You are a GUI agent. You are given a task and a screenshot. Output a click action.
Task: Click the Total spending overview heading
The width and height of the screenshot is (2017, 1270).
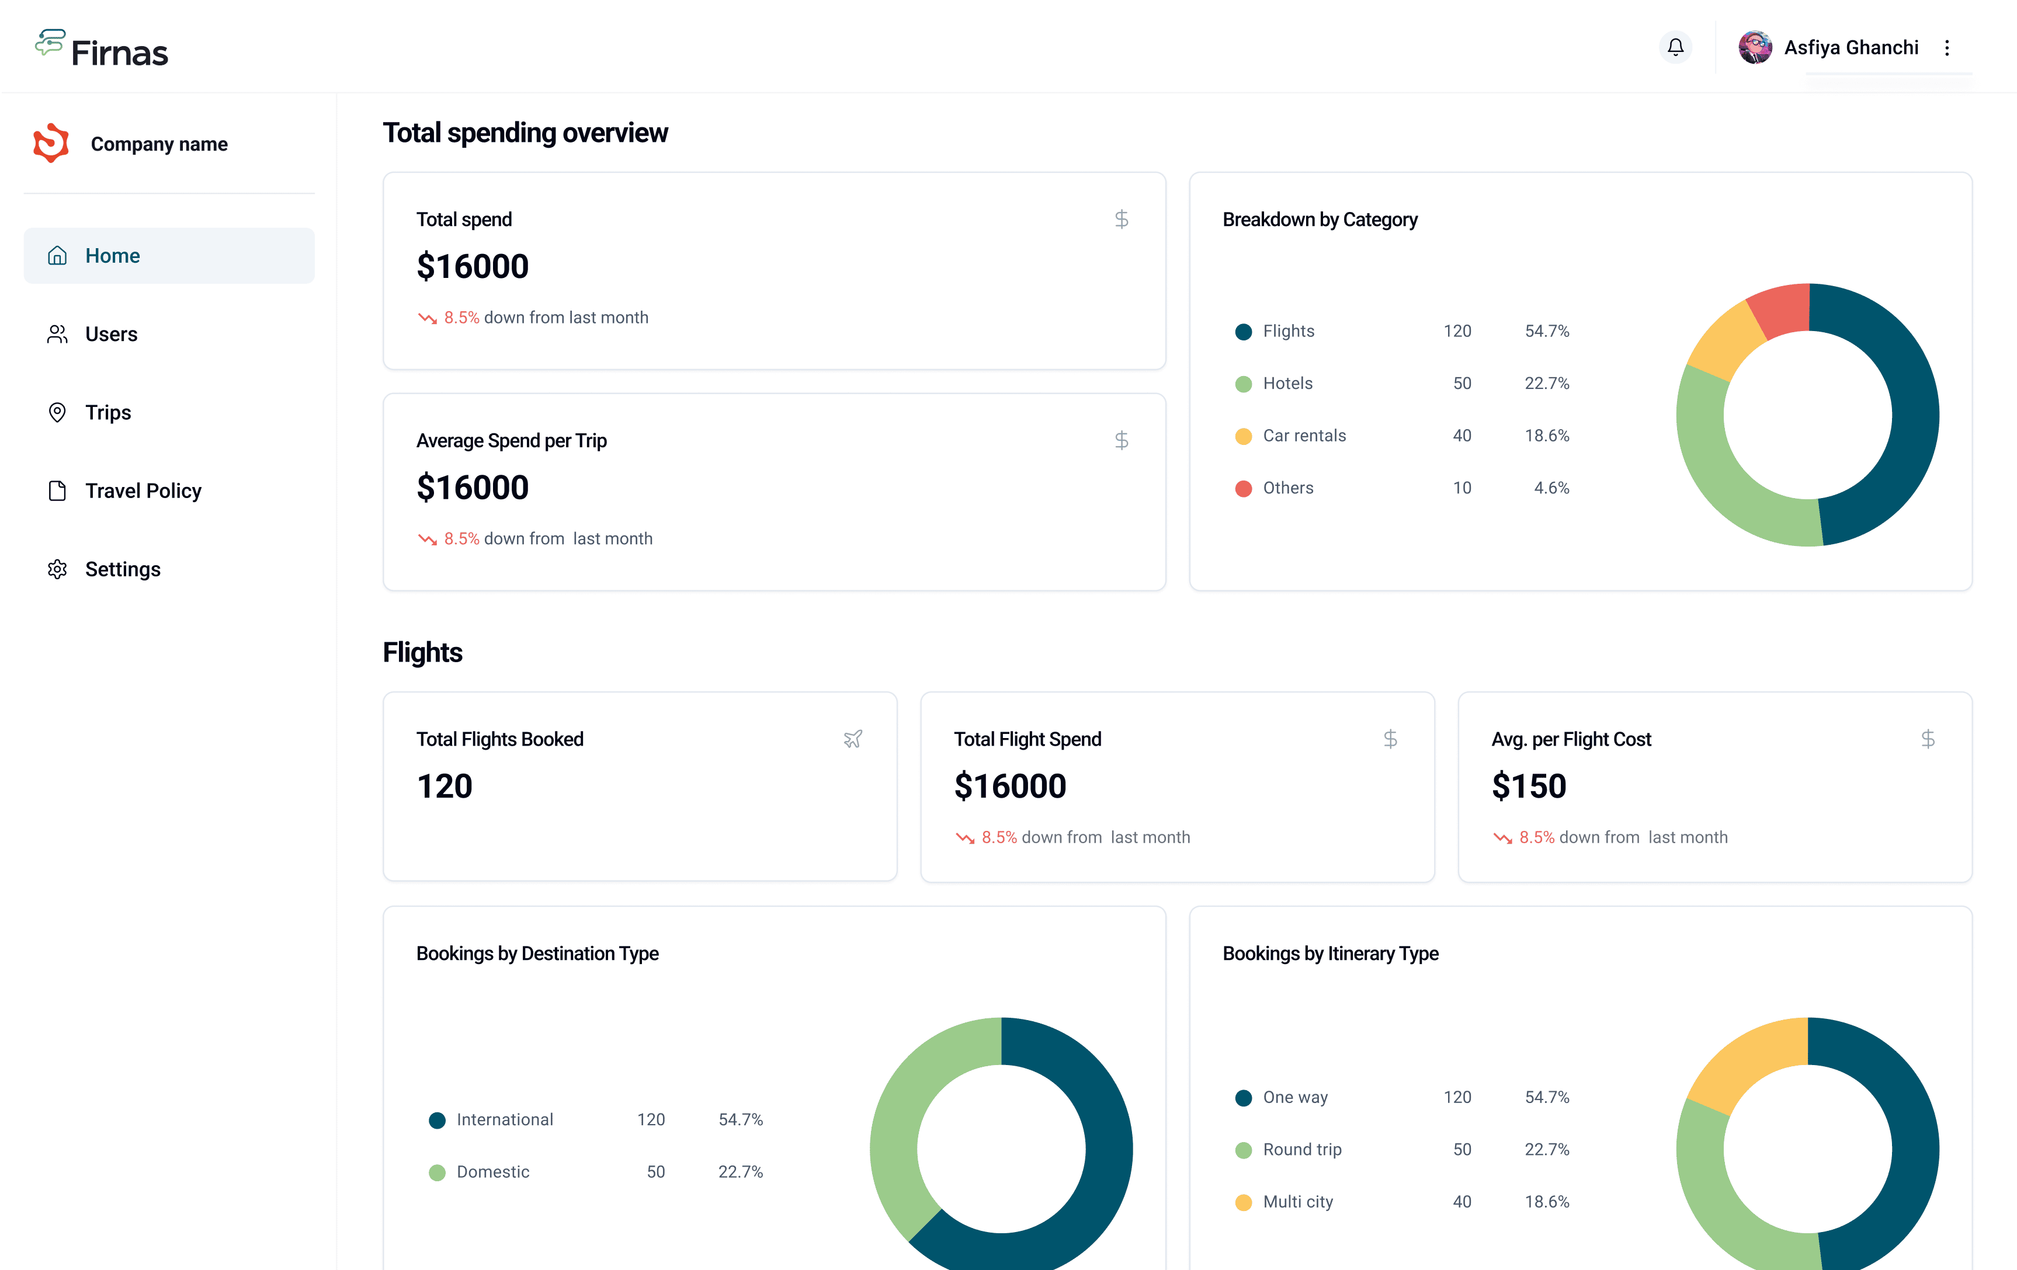point(525,133)
